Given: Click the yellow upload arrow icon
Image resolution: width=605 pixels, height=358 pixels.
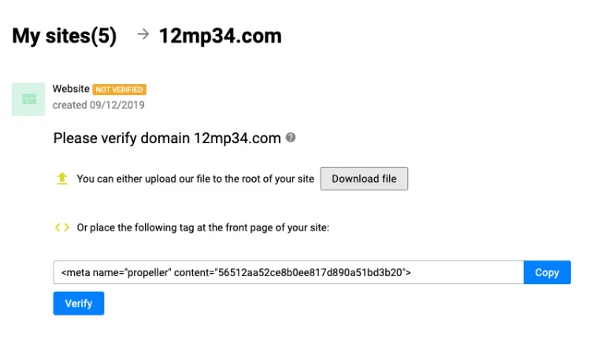Looking at the screenshot, I should coord(61,179).
